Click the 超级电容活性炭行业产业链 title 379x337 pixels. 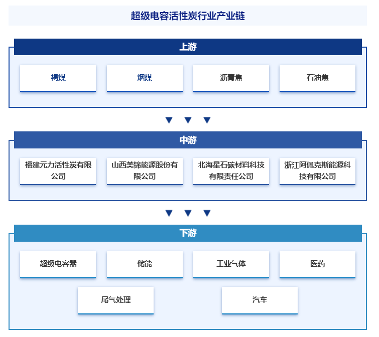pyautogui.click(x=188, y=16)
